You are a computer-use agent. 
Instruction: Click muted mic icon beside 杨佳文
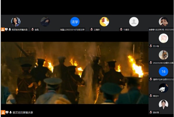coord(151,96)
